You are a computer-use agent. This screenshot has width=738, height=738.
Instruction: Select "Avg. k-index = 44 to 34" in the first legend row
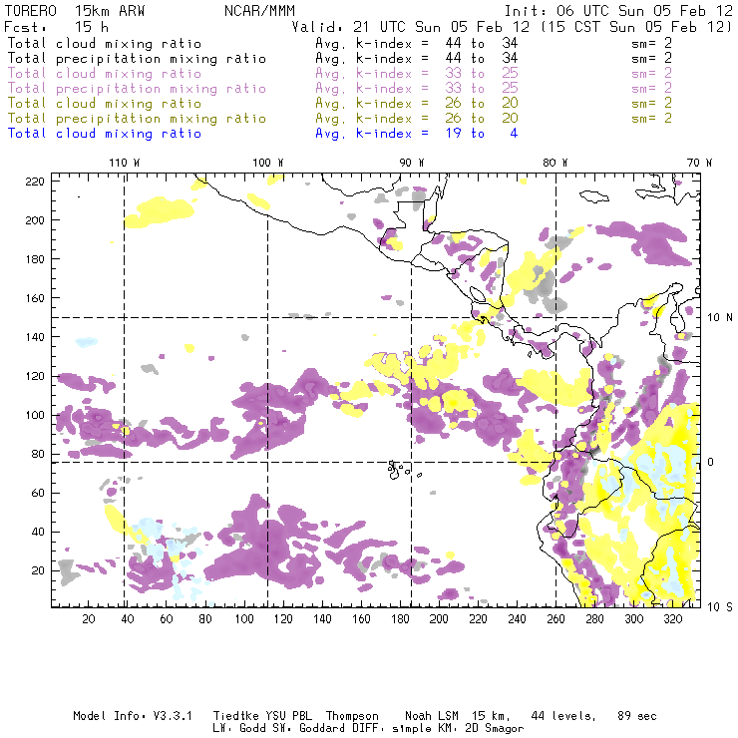coord(417,43)
